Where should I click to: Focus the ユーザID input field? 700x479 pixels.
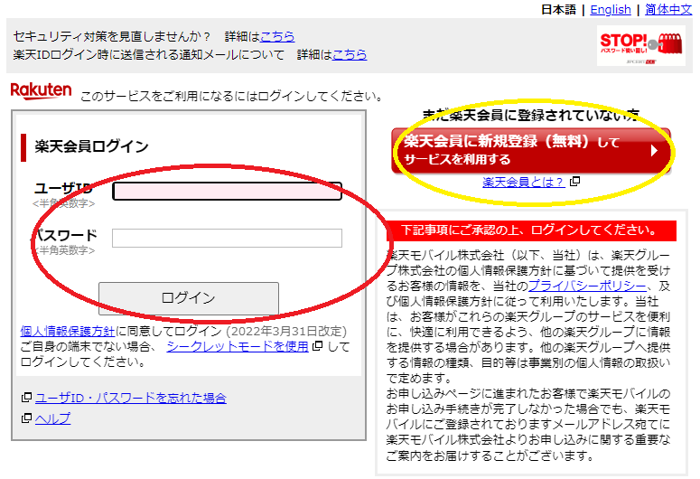(x=227, y=191)
